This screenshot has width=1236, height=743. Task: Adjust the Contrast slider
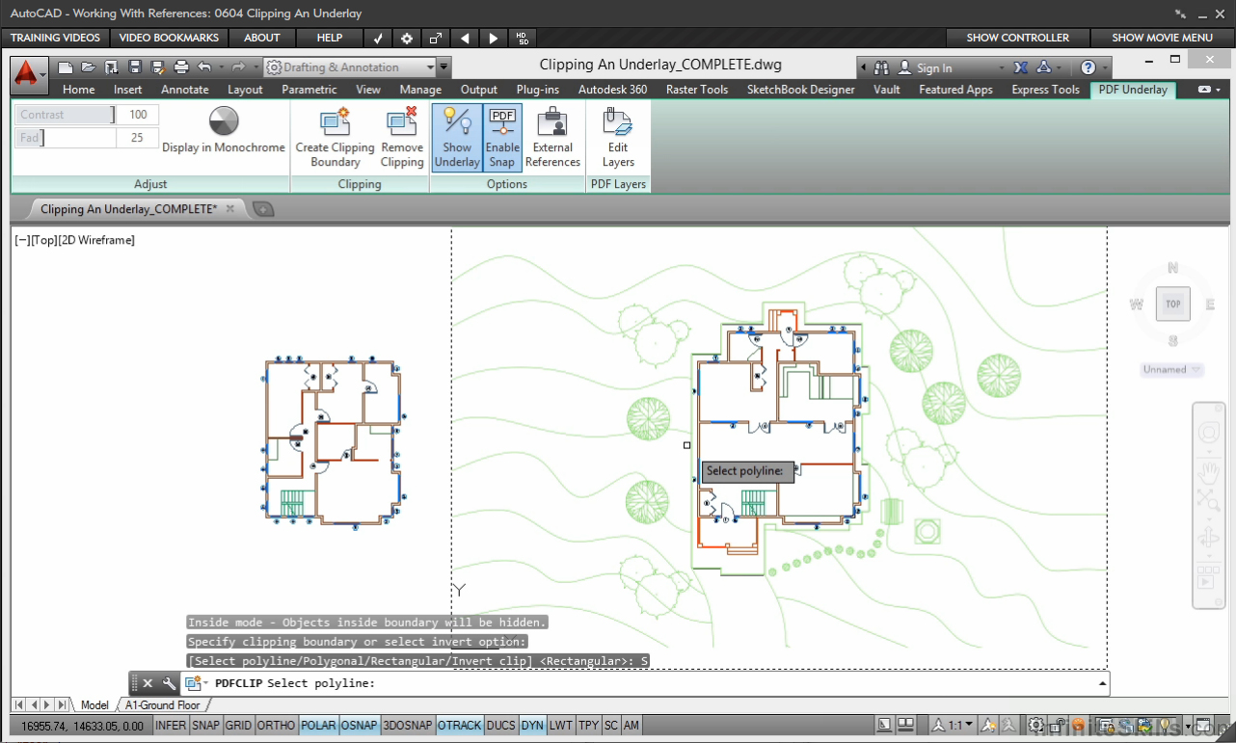64,115
